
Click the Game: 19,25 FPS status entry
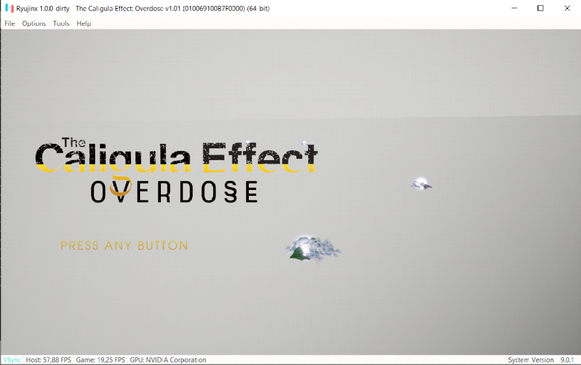100,360
